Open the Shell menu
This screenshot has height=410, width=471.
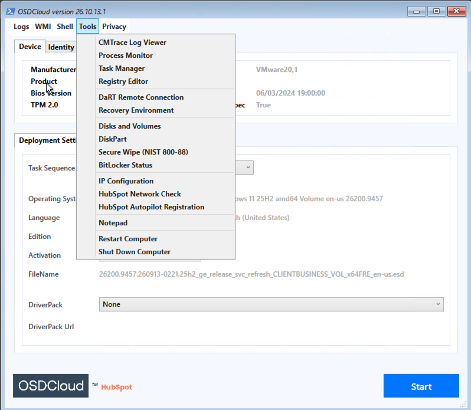pyautogui.click(x=65, y=27)
